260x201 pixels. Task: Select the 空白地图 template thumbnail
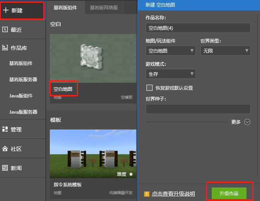93,58
